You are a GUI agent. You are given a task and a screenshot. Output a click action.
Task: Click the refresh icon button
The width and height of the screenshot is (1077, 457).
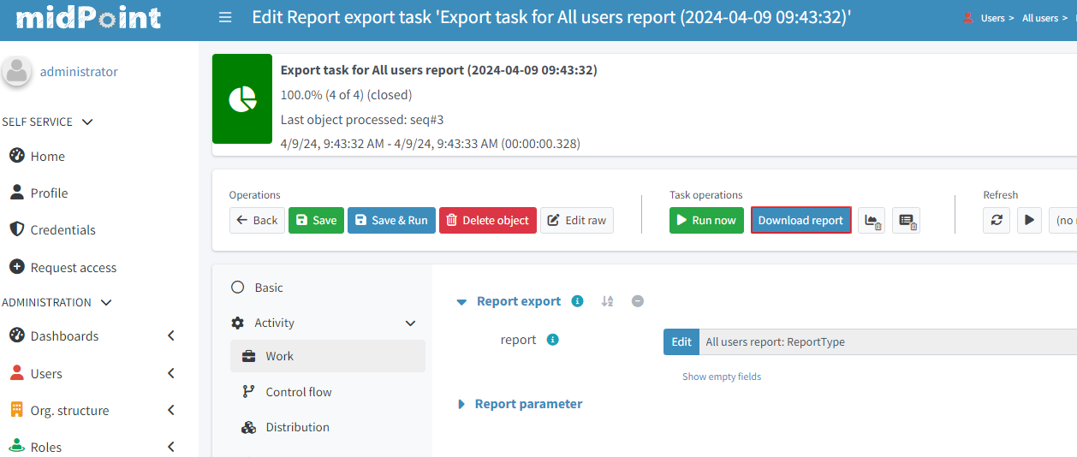click(996, 221)
